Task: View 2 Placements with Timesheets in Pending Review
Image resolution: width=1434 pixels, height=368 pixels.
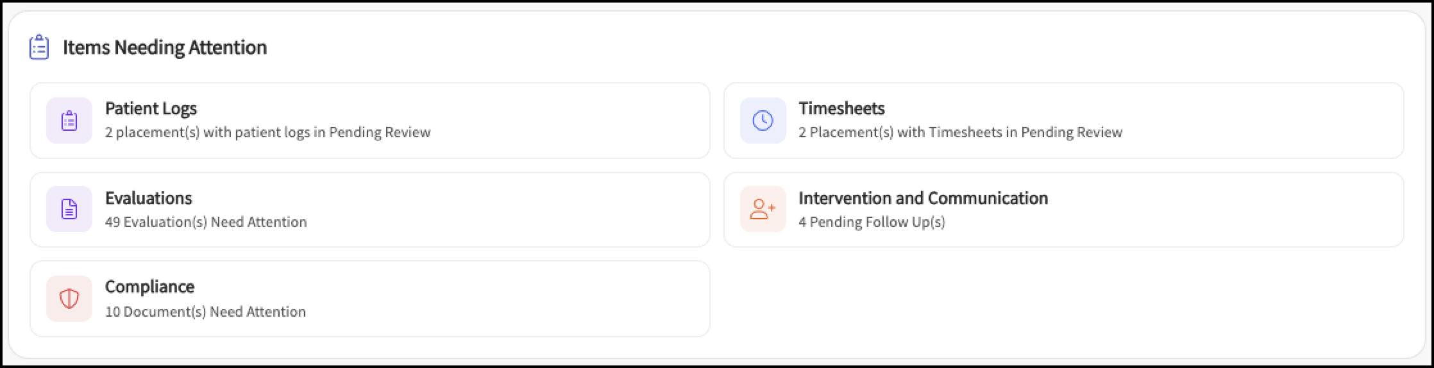Action: click(x=960, y=132)
